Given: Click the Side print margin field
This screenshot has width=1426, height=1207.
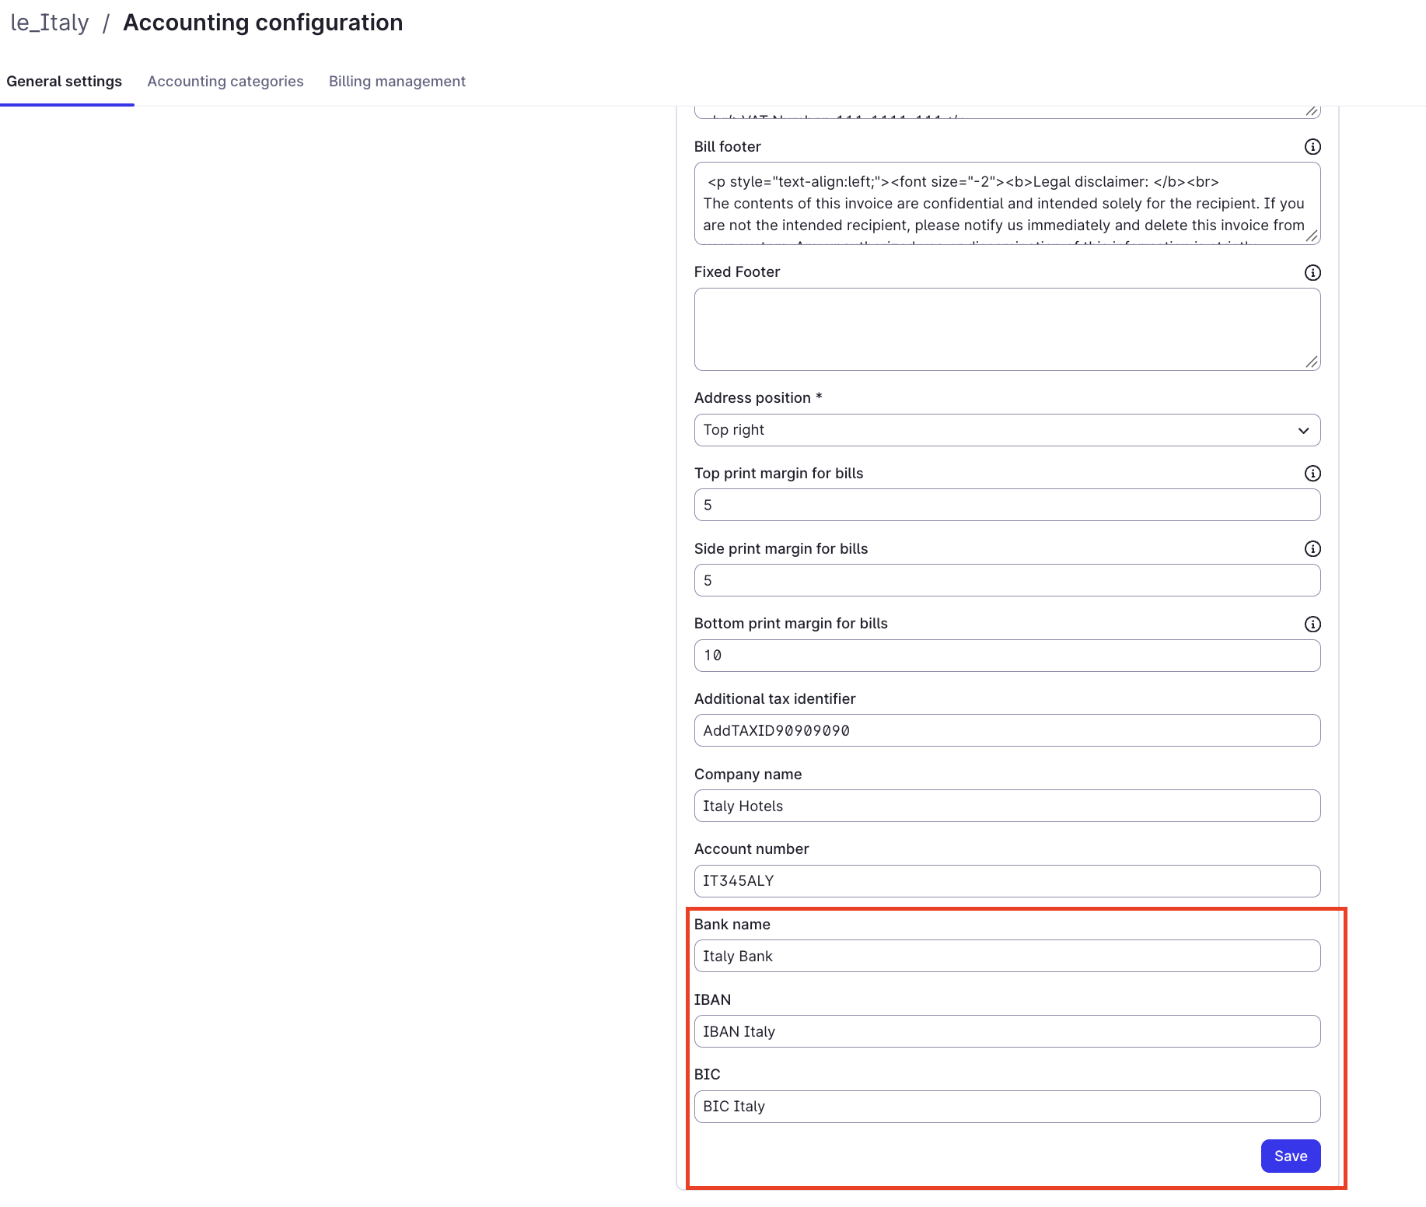Looking at the screenshot, I should 1007,580.
